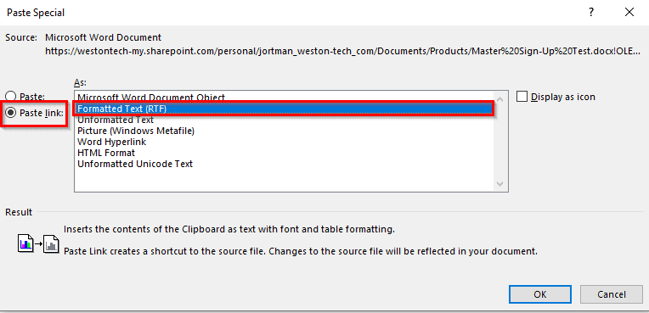Click the list scrollbar up arrow

pos(499,99)
